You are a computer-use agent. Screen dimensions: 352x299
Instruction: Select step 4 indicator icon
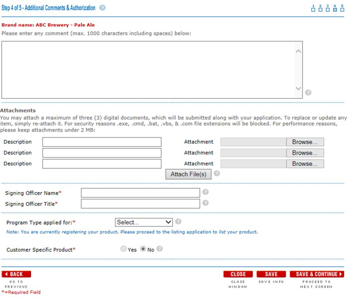pos(335,8)
